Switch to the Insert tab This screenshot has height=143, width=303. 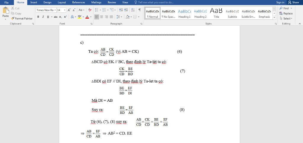point(34,2)
